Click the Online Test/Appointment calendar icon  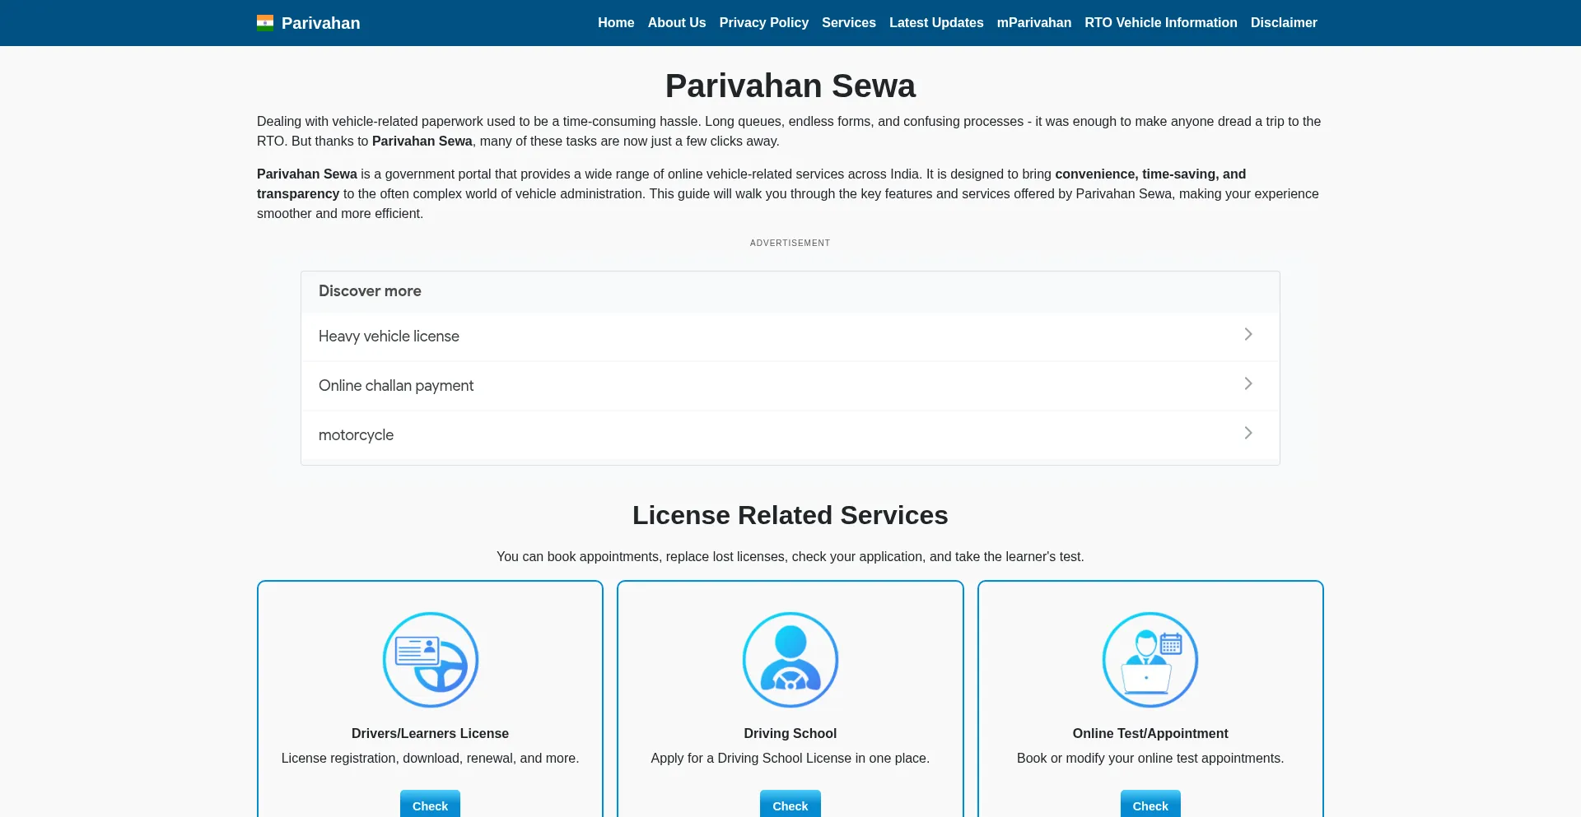pyautogui.click(x=1150, y=660)
